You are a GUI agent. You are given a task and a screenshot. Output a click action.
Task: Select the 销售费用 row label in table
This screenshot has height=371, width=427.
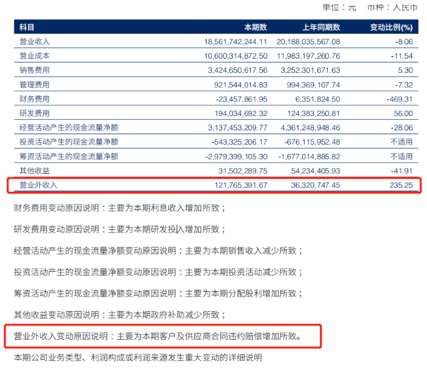click(34, 70)
